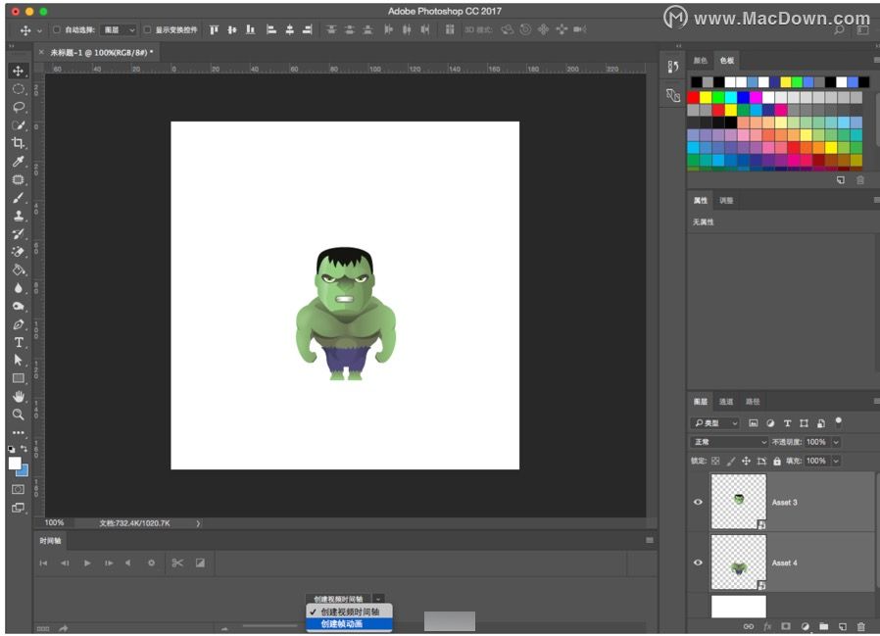Hide the Asset 4 layer

click(698, 563)
